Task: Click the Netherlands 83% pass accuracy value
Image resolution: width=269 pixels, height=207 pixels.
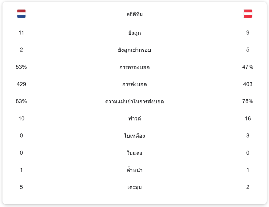Action: [21, 101]
